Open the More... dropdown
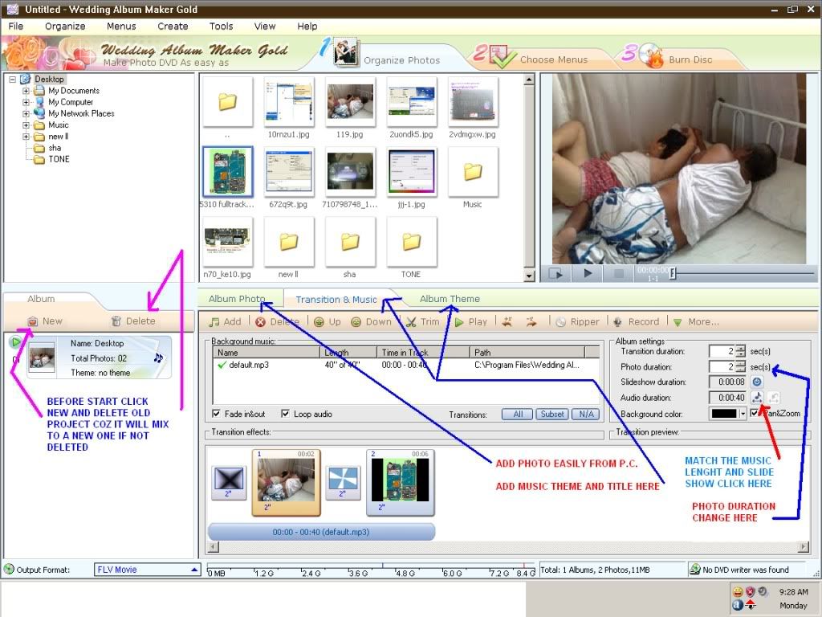Image resolution: width=822 pixels, height=617 pixels. click(x=696, y=321)
